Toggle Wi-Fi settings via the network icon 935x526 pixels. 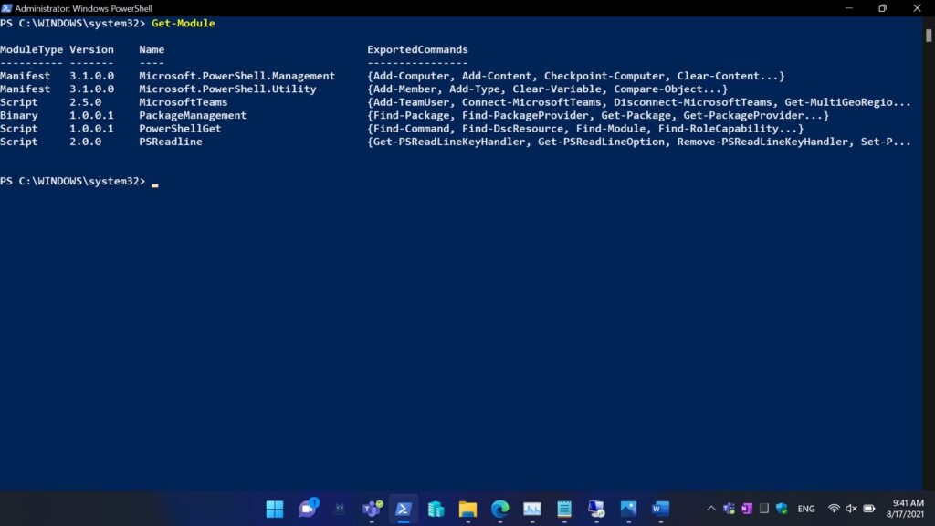pyautogui.click(x=834, y=509)
